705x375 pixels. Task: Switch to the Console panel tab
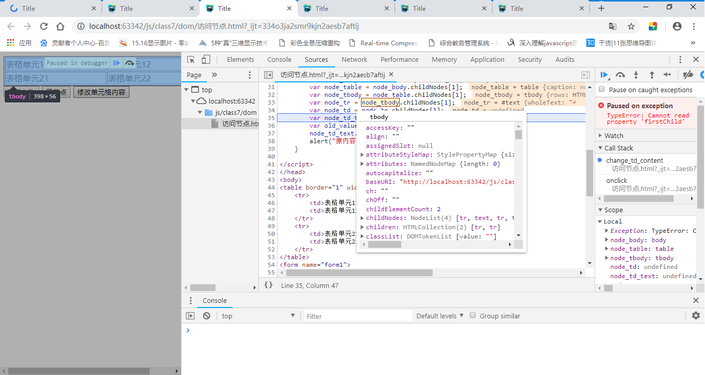(279, 60)
